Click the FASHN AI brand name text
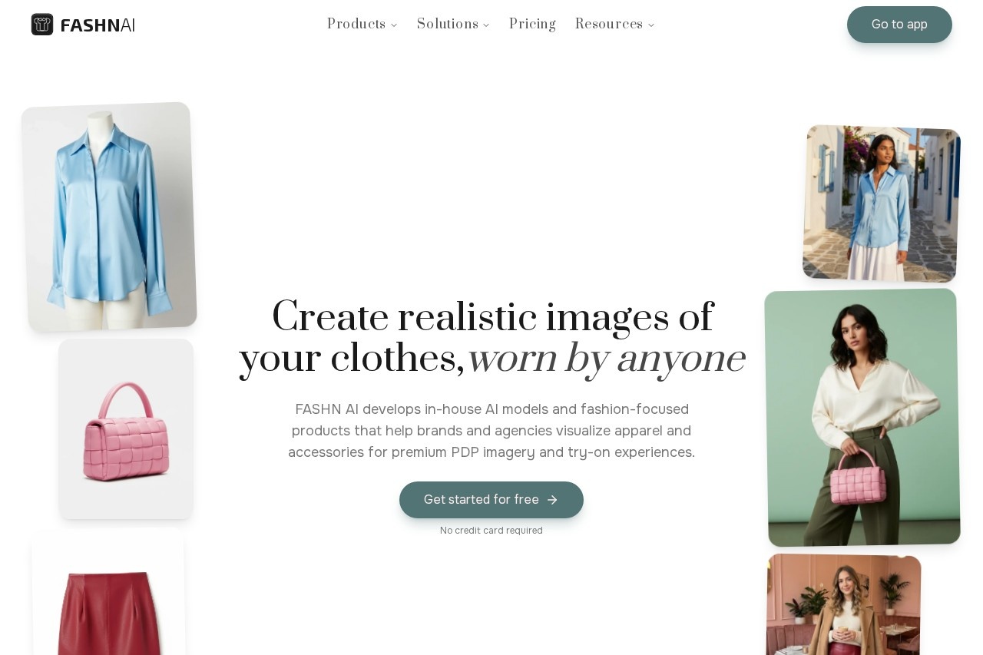 [x=98, y=25]
